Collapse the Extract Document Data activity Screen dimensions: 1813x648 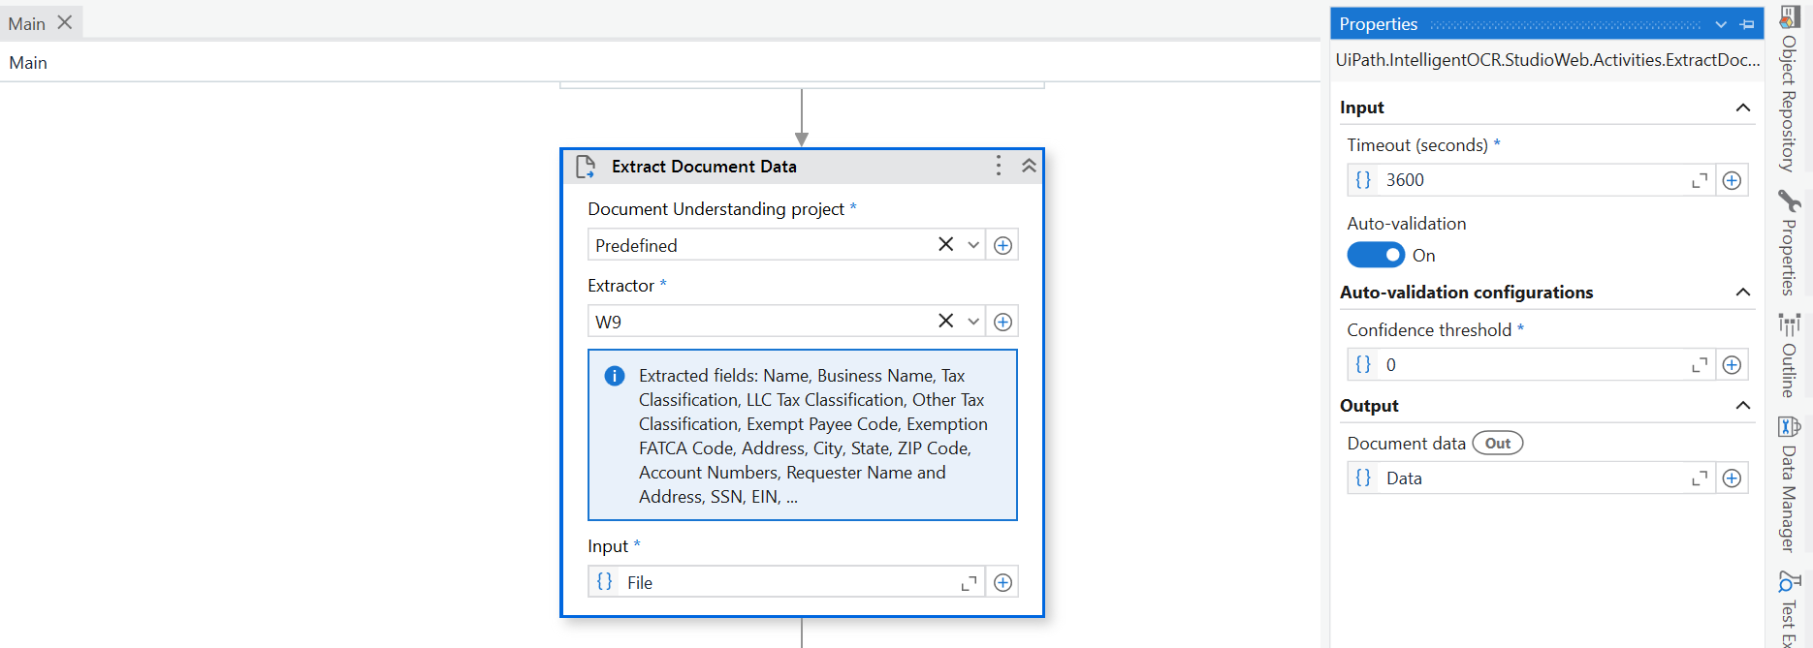coord(1029,166)
